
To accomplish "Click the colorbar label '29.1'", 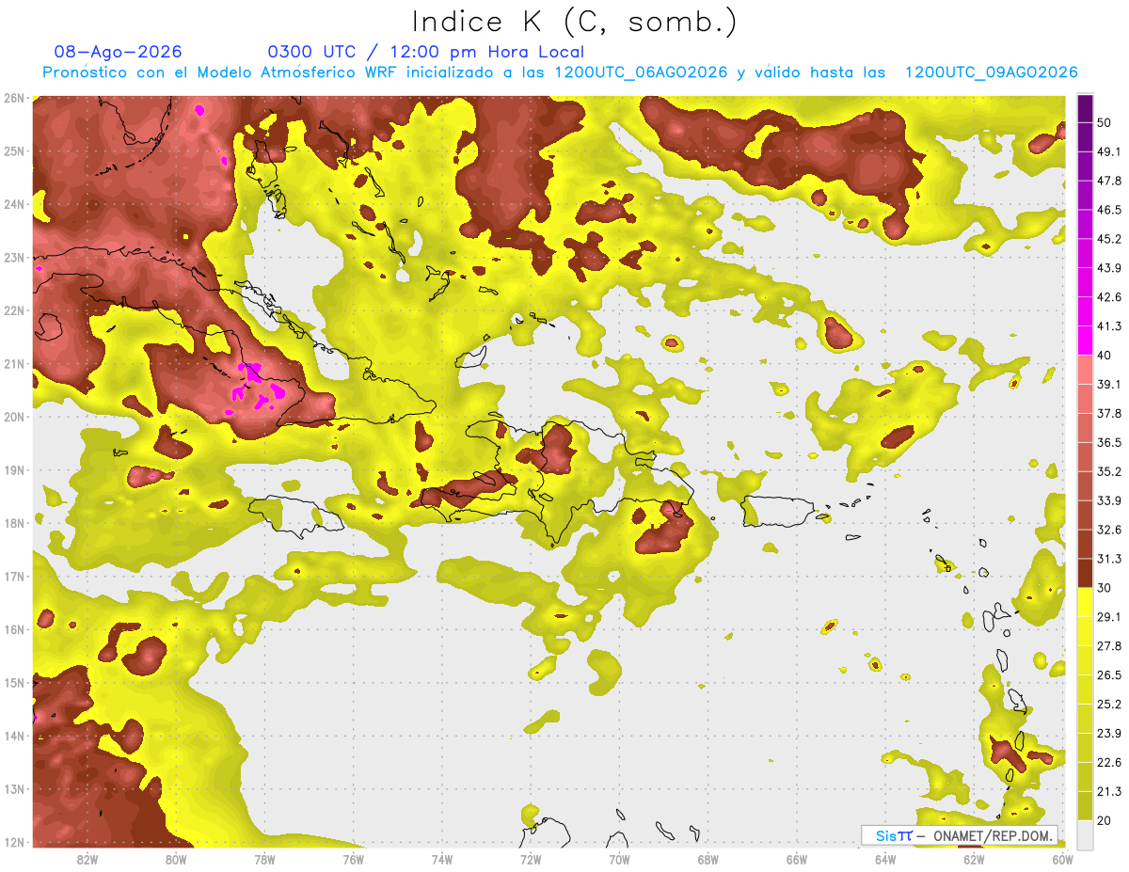I will point(1108,617).
